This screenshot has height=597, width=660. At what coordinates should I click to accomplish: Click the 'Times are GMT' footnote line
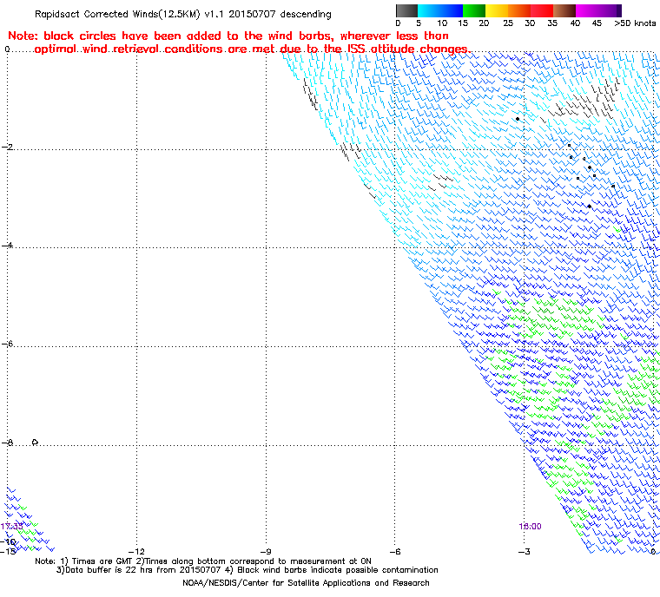point(203,561)
